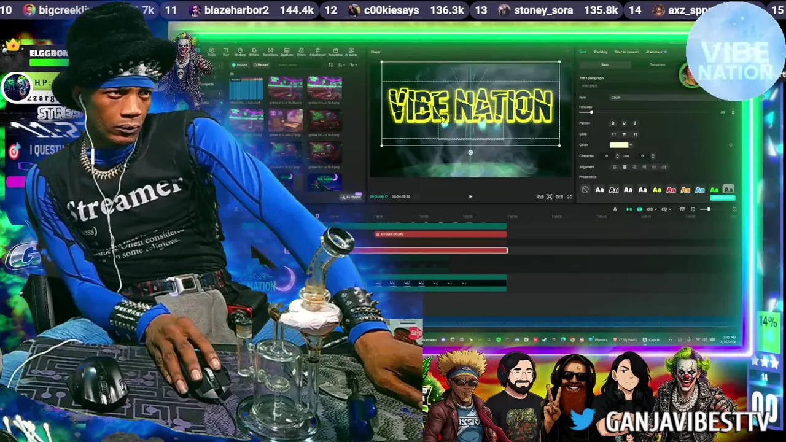Open CapCut from Windows taskbar

[652, 339]
